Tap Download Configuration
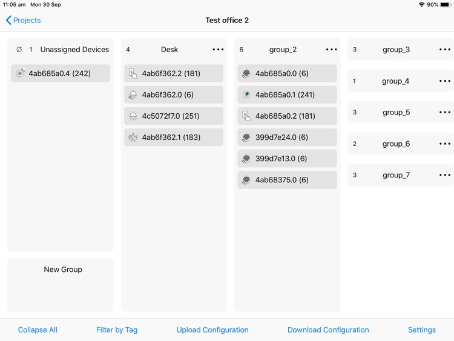Screen dimensions: 454x341 coord(328,329)
